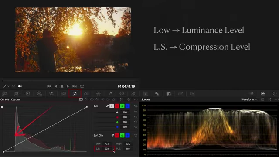Open the Color Wheels palette
The height and width of the screenshot is (157, 279).
(28, 93)
